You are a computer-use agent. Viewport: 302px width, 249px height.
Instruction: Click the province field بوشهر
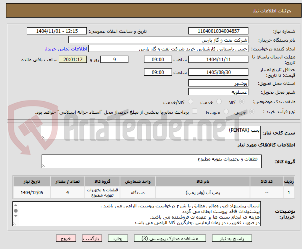[218, 83]
